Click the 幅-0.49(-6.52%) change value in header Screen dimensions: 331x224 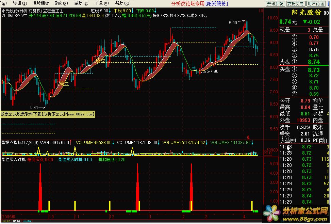pos(136,16)
